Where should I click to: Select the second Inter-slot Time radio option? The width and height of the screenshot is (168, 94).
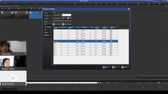click(68, 18)
